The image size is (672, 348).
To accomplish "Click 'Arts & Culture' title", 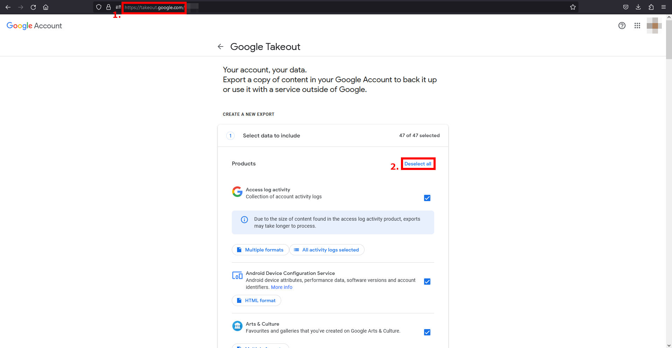I will [x=262, y=324].
